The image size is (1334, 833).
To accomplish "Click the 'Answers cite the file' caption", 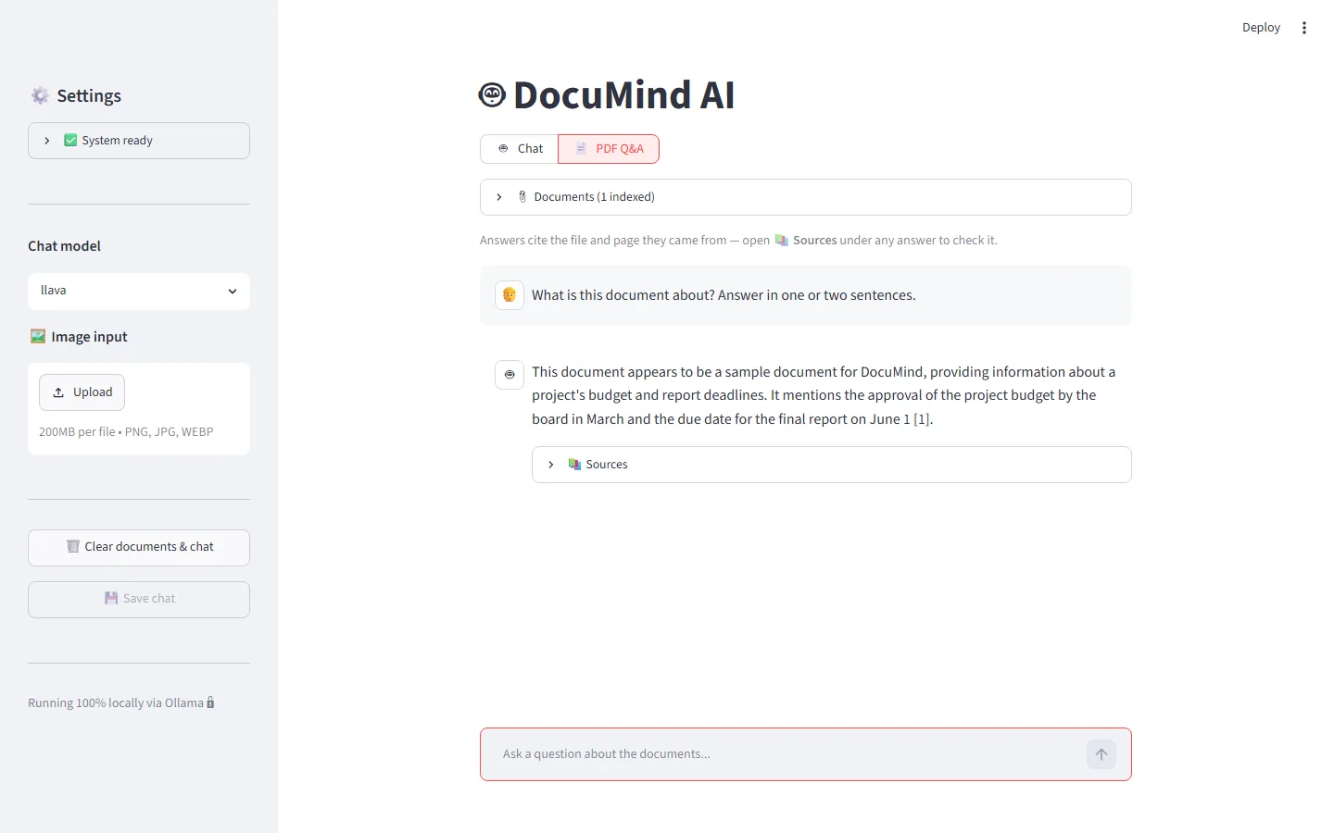I will (738, 241).
